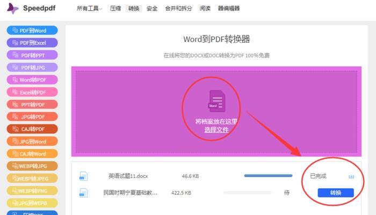Image resolution: width=376 pixels, height=215 pixels.
Task: Select CAJ转PDF in sidebar
Action: 32,129
